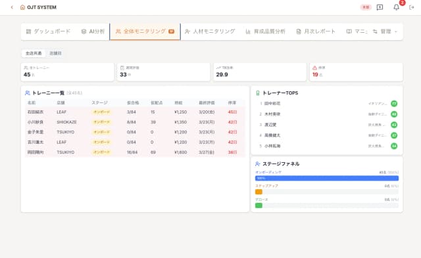This screenshot has height=258, width=421.
Task: Open the 月次レポート tab
Action: 316,32
